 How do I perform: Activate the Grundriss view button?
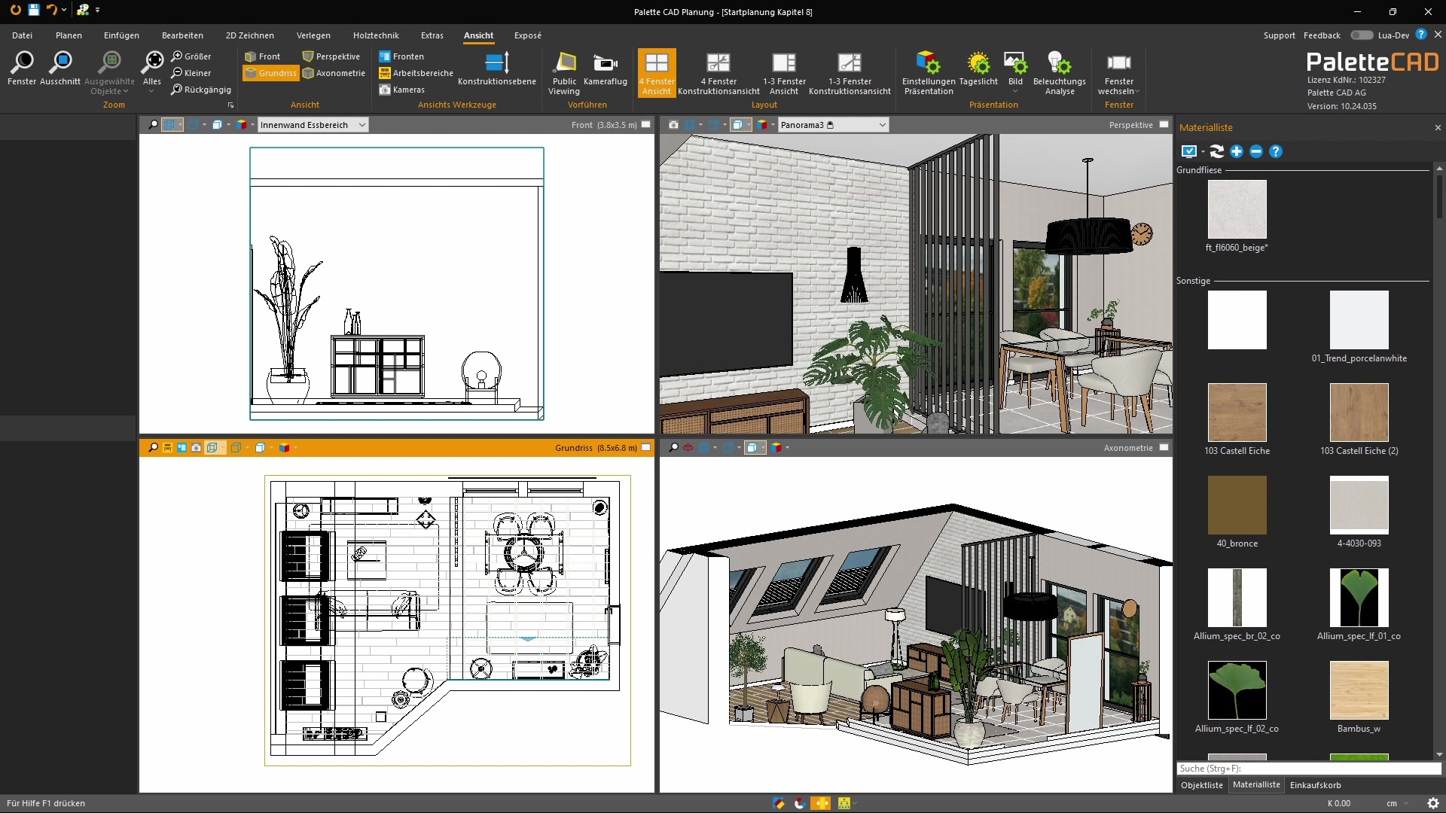pos(271,73)
